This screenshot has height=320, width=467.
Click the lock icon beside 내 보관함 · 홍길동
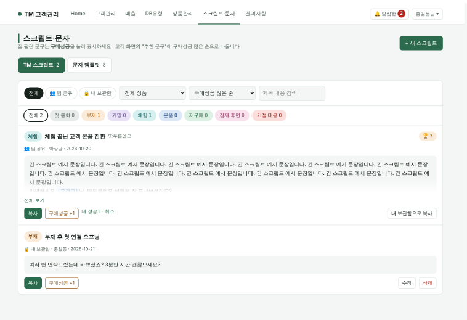(27, 249)
